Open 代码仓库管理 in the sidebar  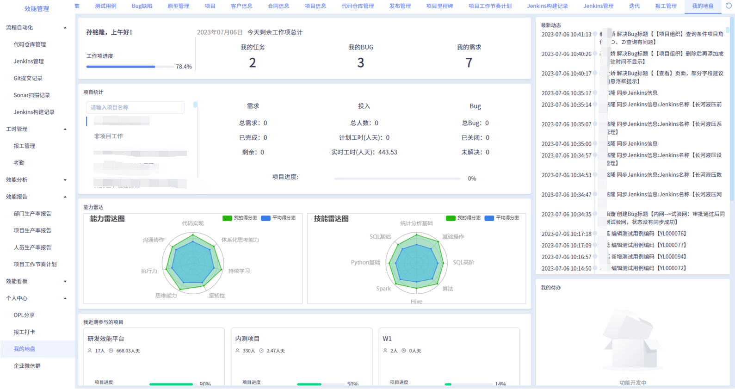30,44
